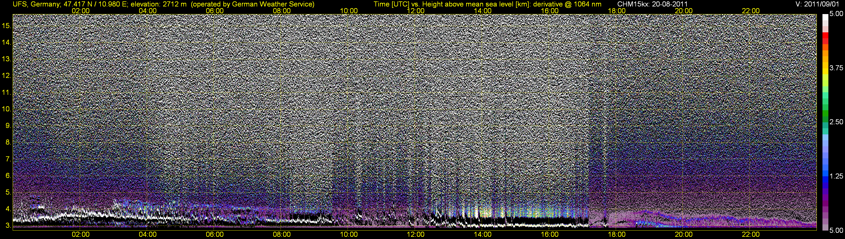This screenshot has height=239, width=845.
Task: Click the 06:00 tick label on the top time axis
Action: pyautogui.click(x=215, y=11)
